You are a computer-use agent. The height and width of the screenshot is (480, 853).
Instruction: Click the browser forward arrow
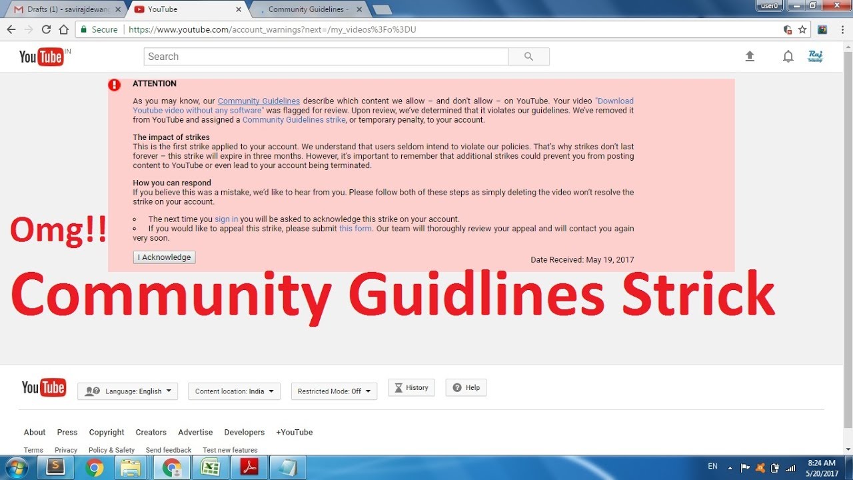point(29,29)
